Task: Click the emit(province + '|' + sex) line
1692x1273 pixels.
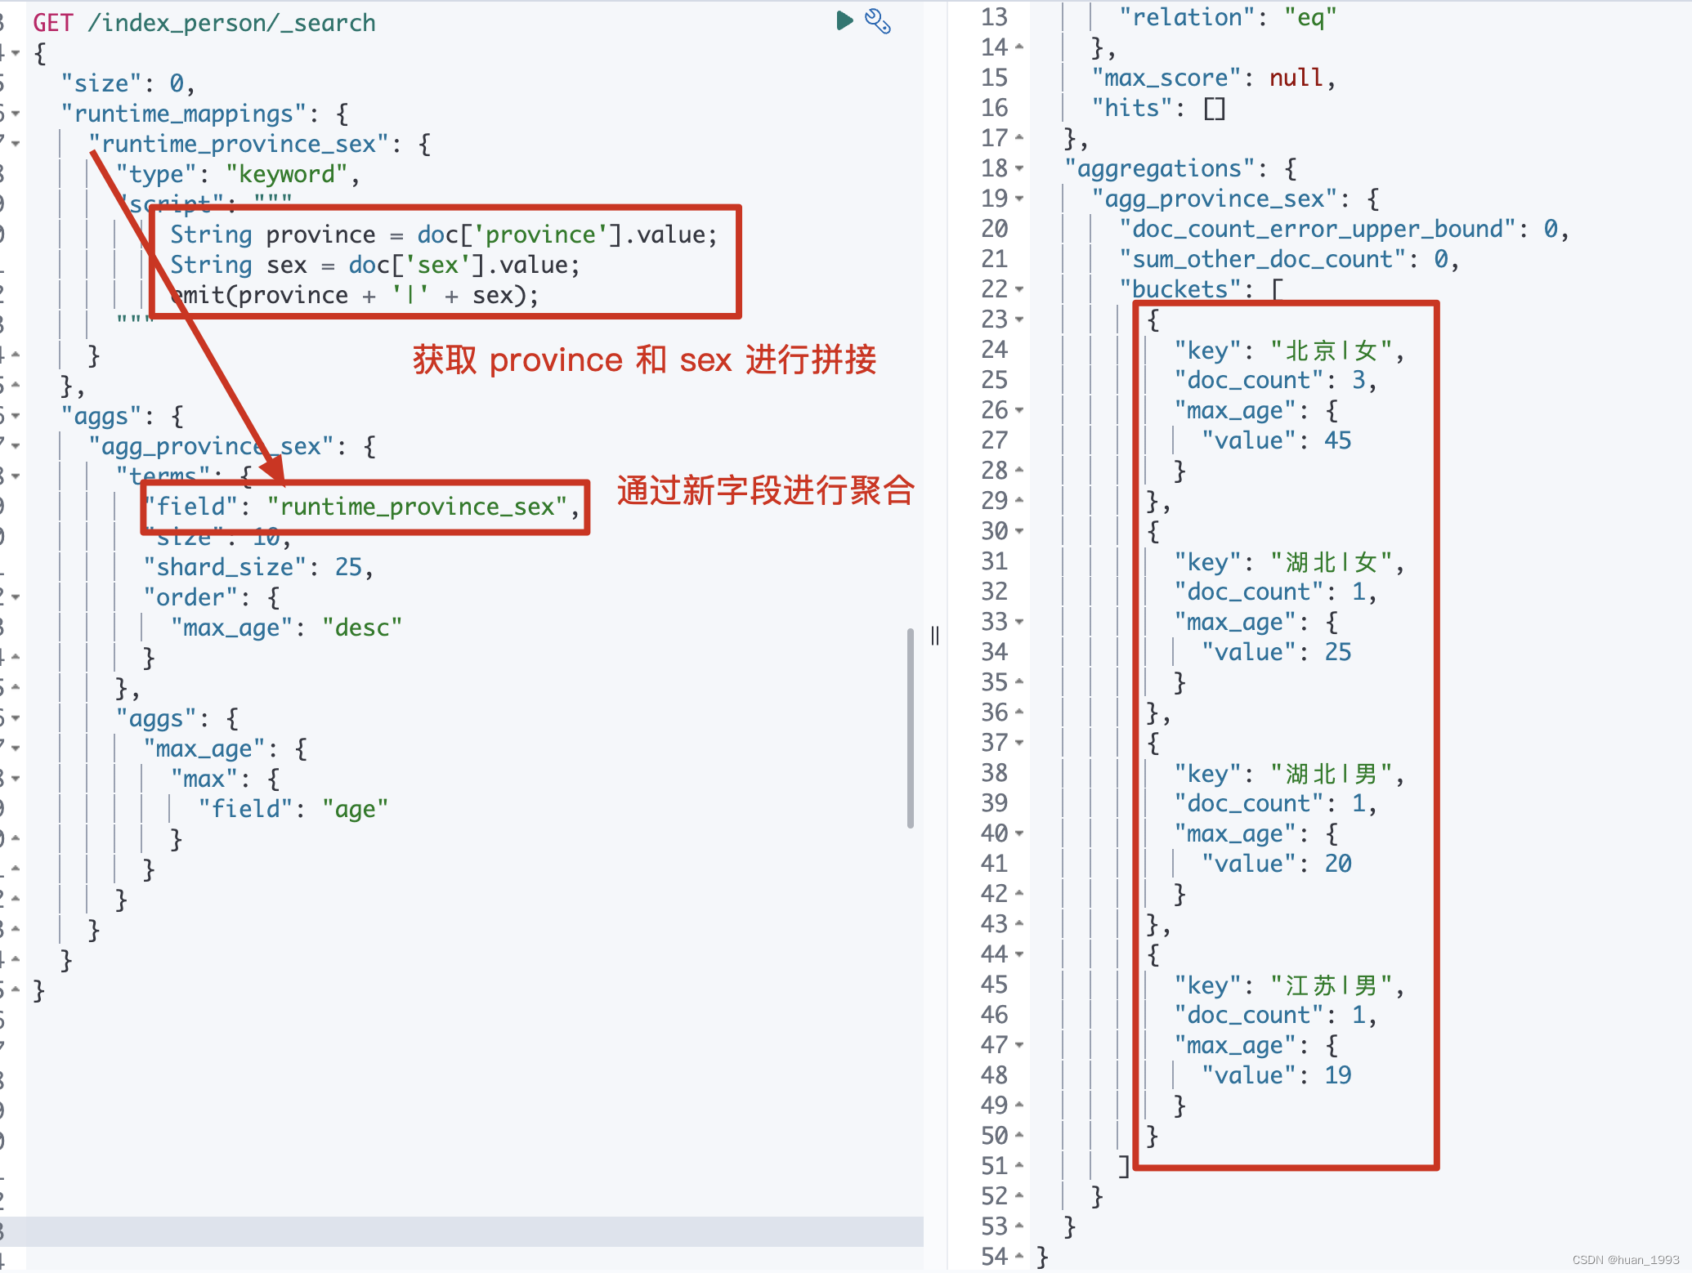Action: coord(355,295)
